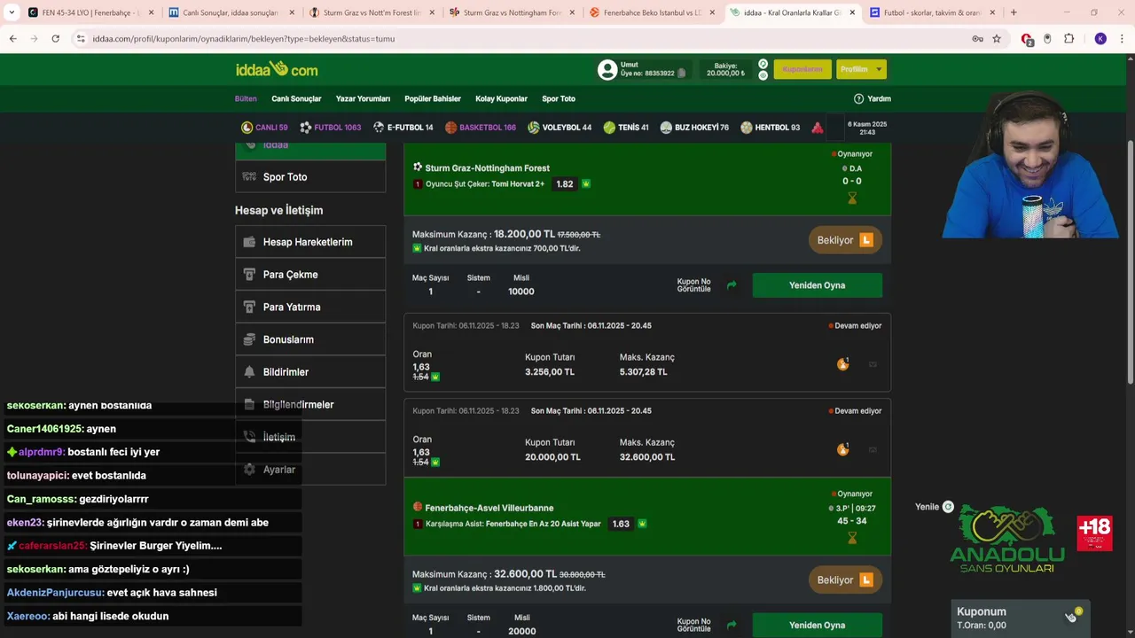1135x638 pixels.
Task: Expand the Kuponum betslip panel
Action: pos(1020,618)
